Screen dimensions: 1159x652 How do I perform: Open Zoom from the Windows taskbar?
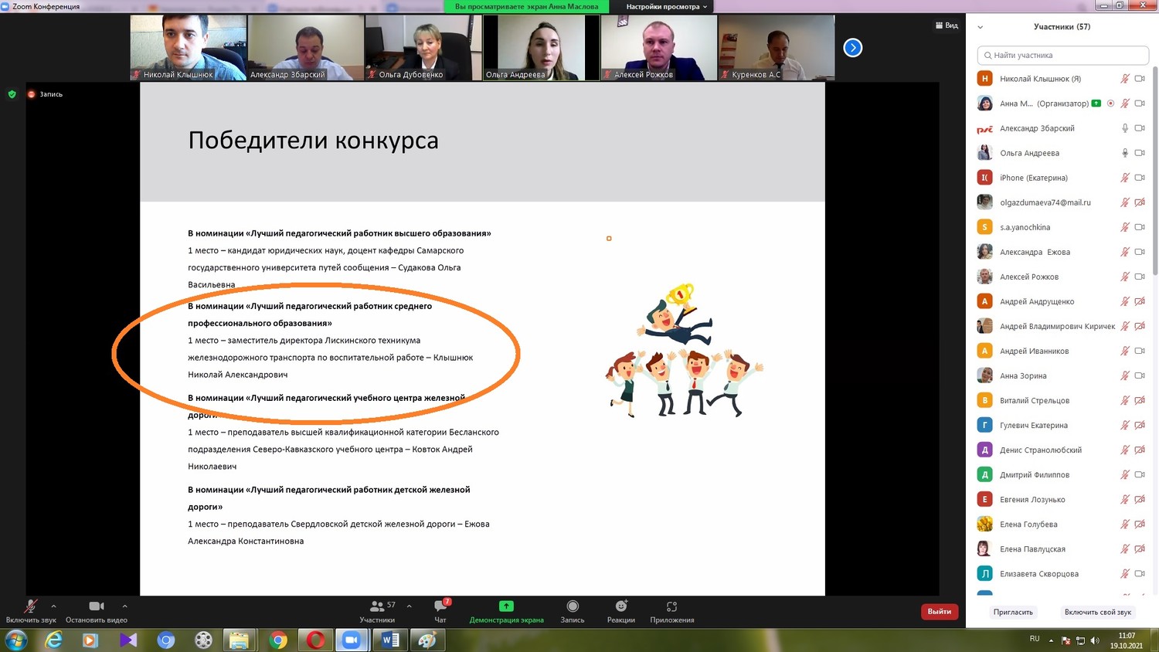(352, 640)
